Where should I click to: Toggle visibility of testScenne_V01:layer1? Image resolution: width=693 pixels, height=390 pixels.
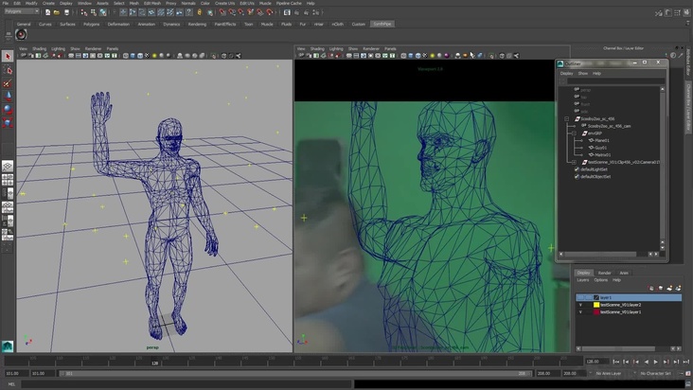(x=580, y=311)
